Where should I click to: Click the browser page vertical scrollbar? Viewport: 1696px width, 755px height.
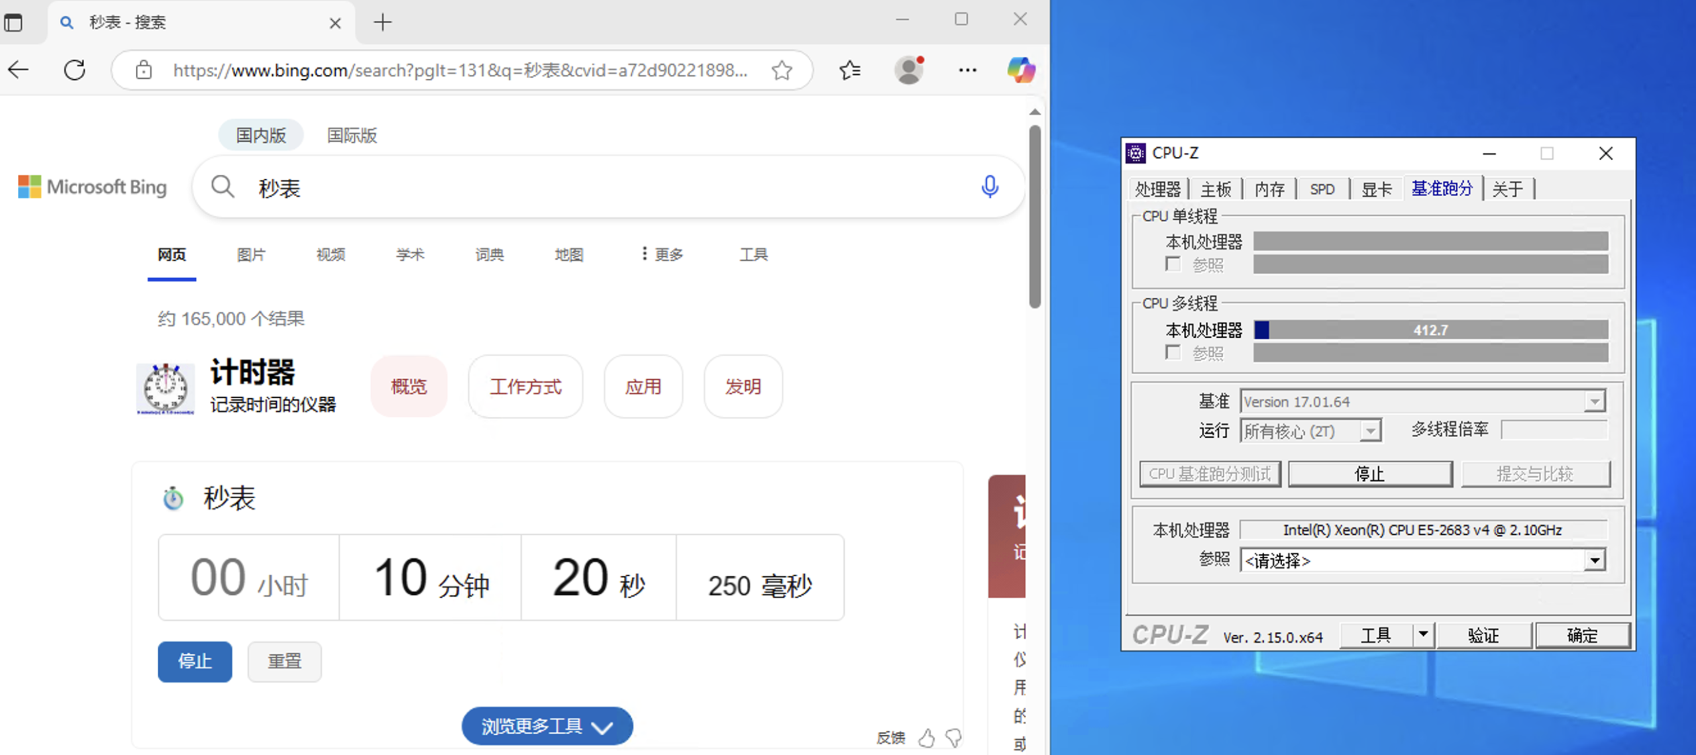click(x=1035, y=217)
